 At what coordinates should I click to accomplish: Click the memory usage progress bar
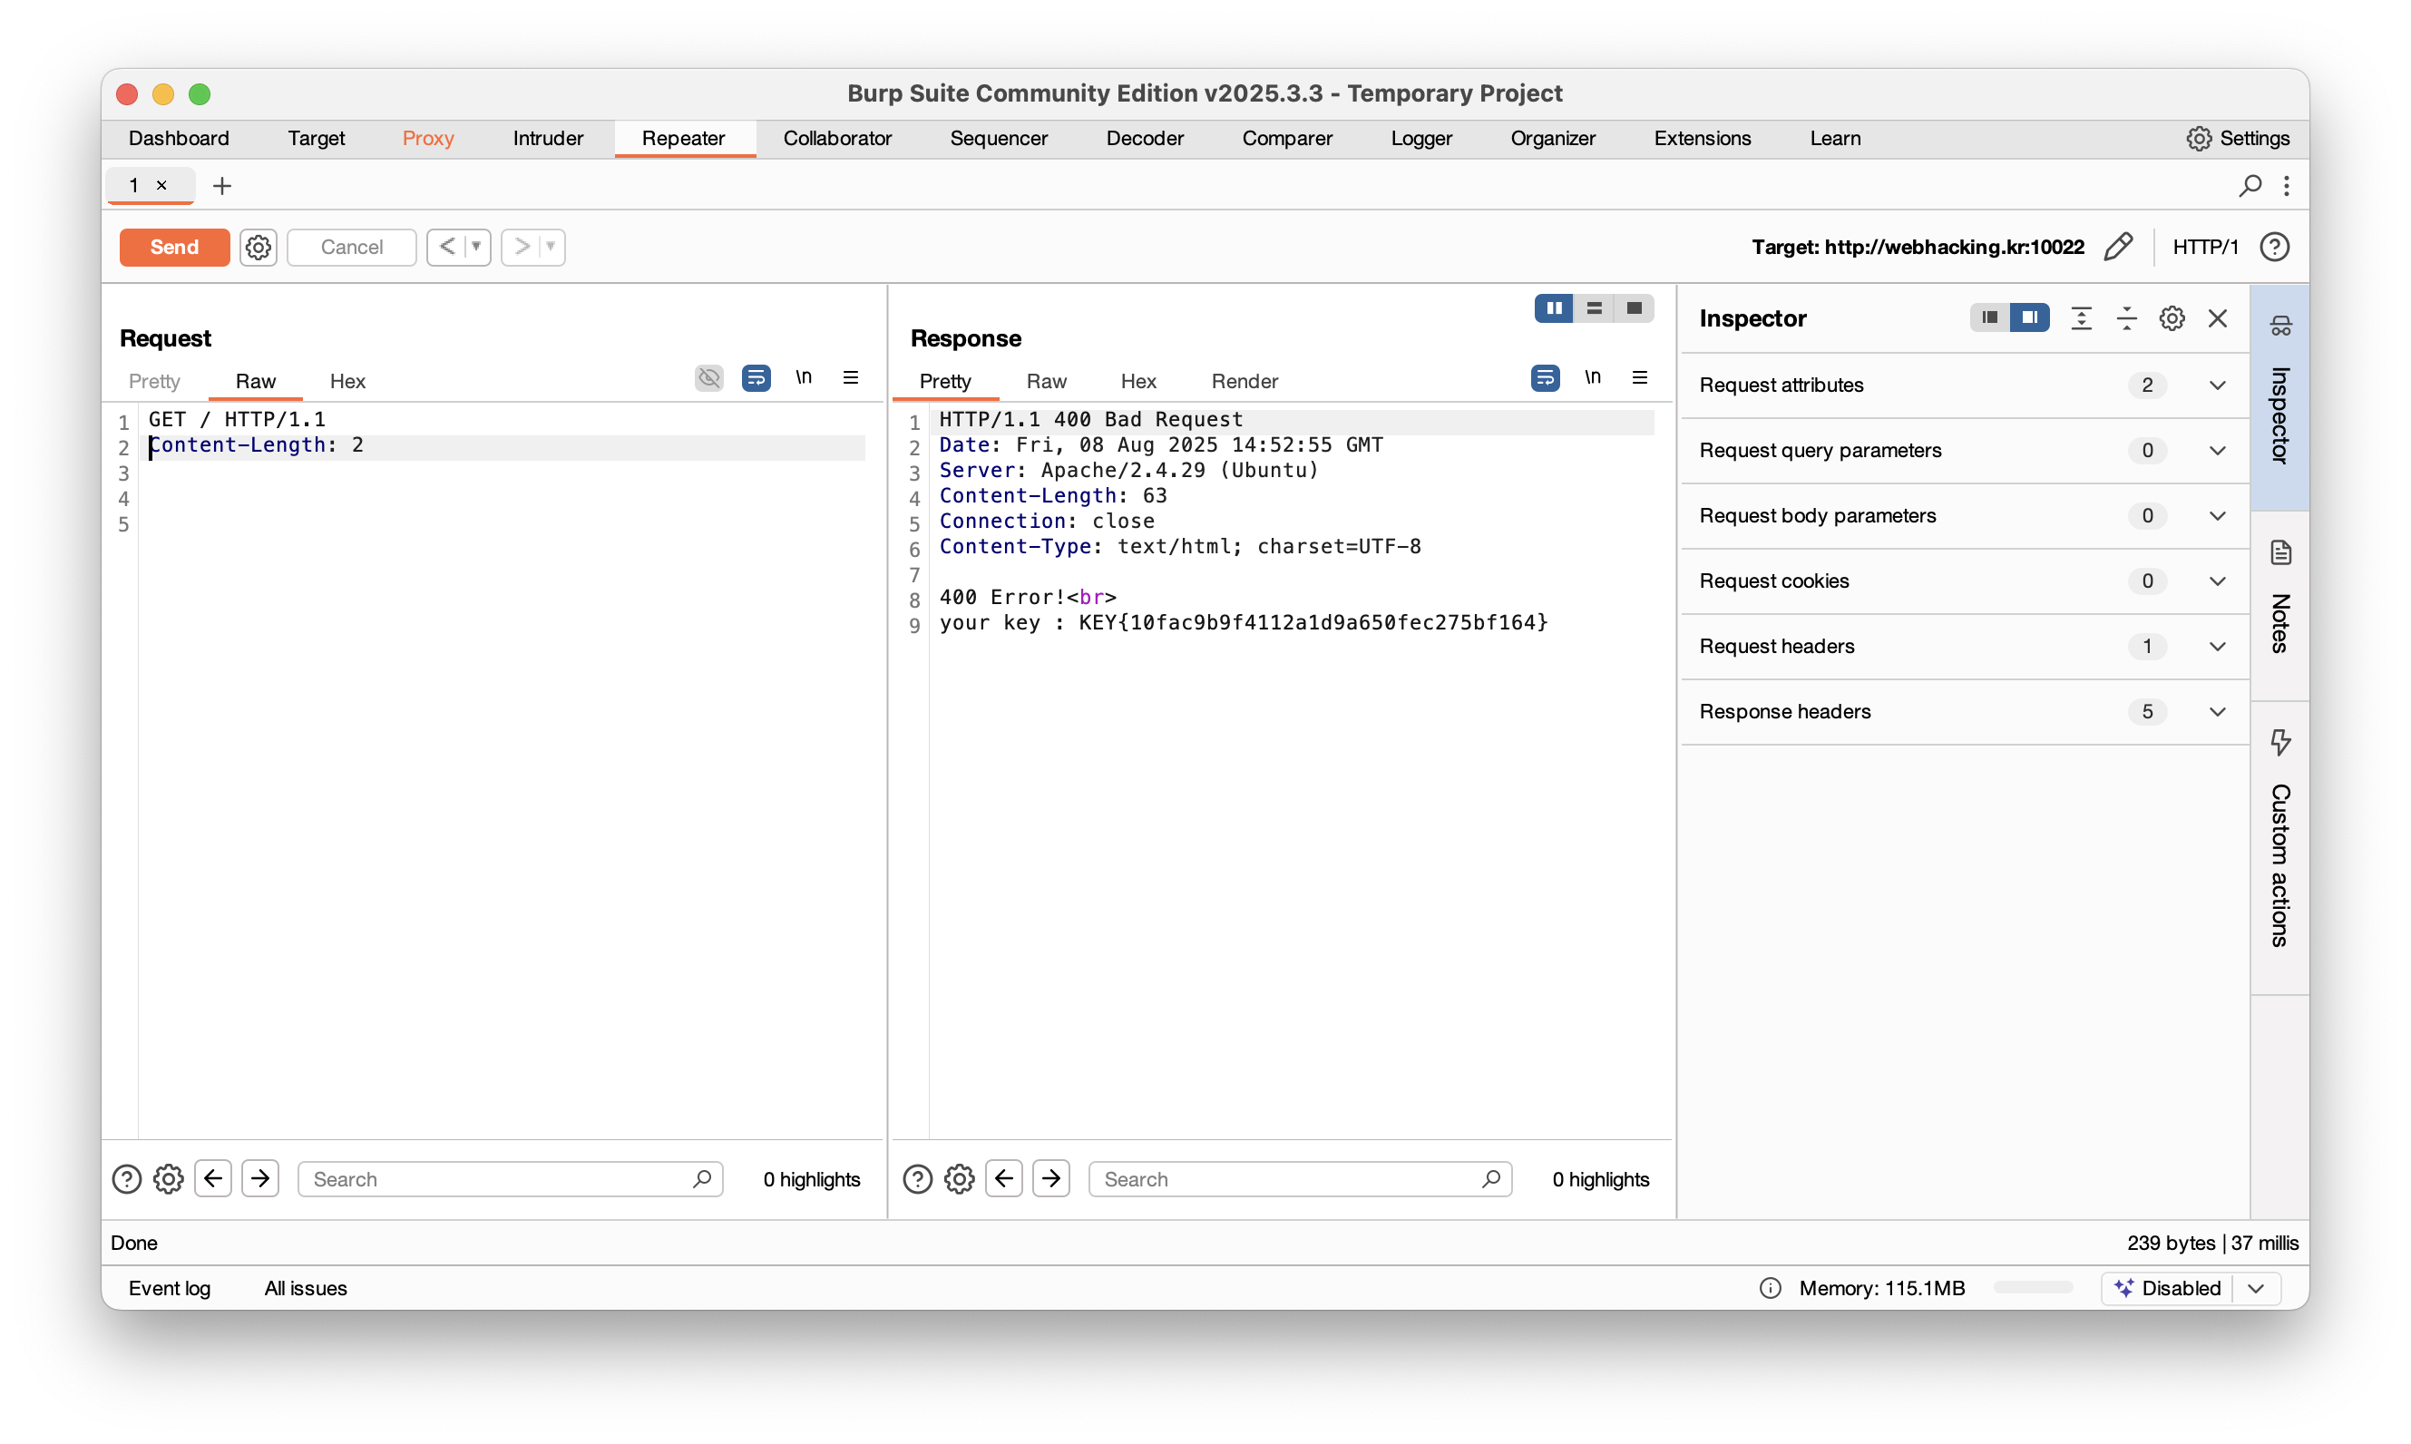[2033, 1287]
